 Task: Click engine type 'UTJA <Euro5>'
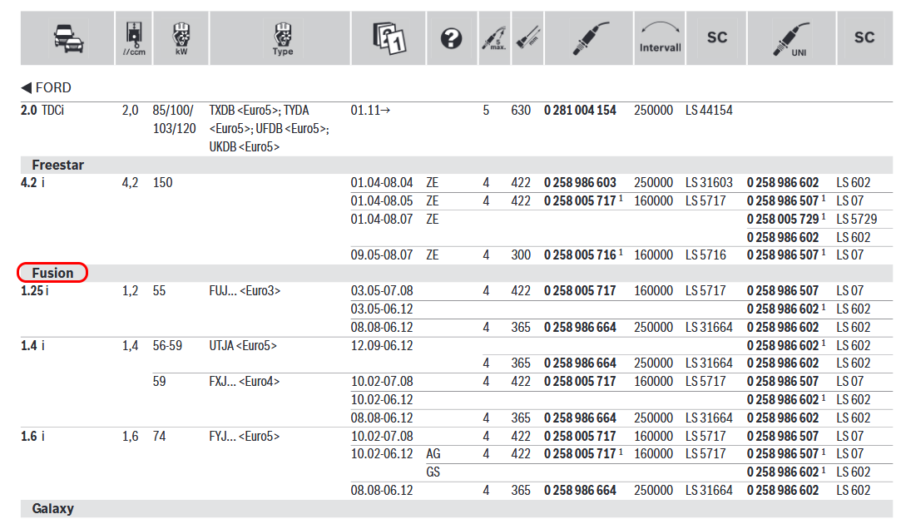tap(242, 345)
